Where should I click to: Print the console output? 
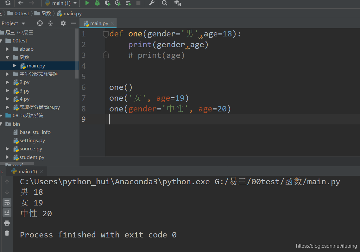[7, 223]
